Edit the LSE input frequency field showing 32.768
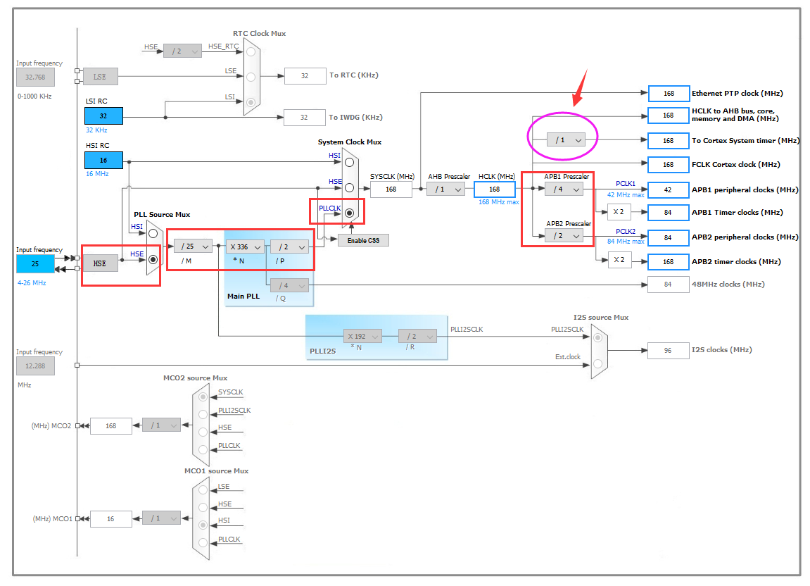The image size is (810, 586). [35, 77]
